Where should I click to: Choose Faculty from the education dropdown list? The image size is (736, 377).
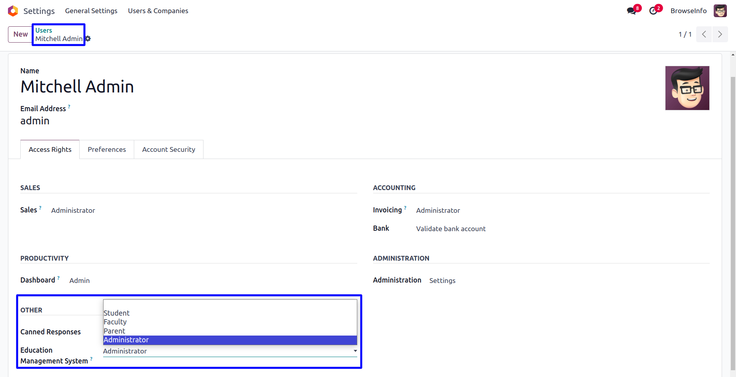pos(230,322)
